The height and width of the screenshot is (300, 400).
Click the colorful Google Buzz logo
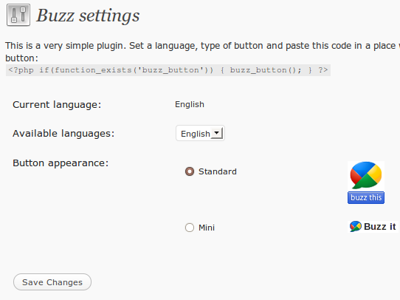(366, 175)
